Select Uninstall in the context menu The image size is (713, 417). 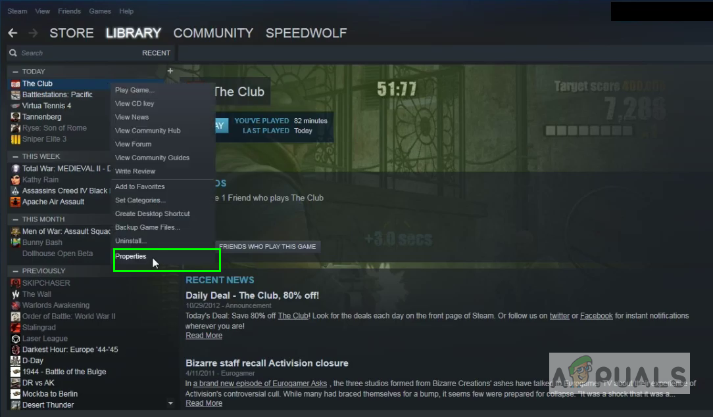pos(130,241)
